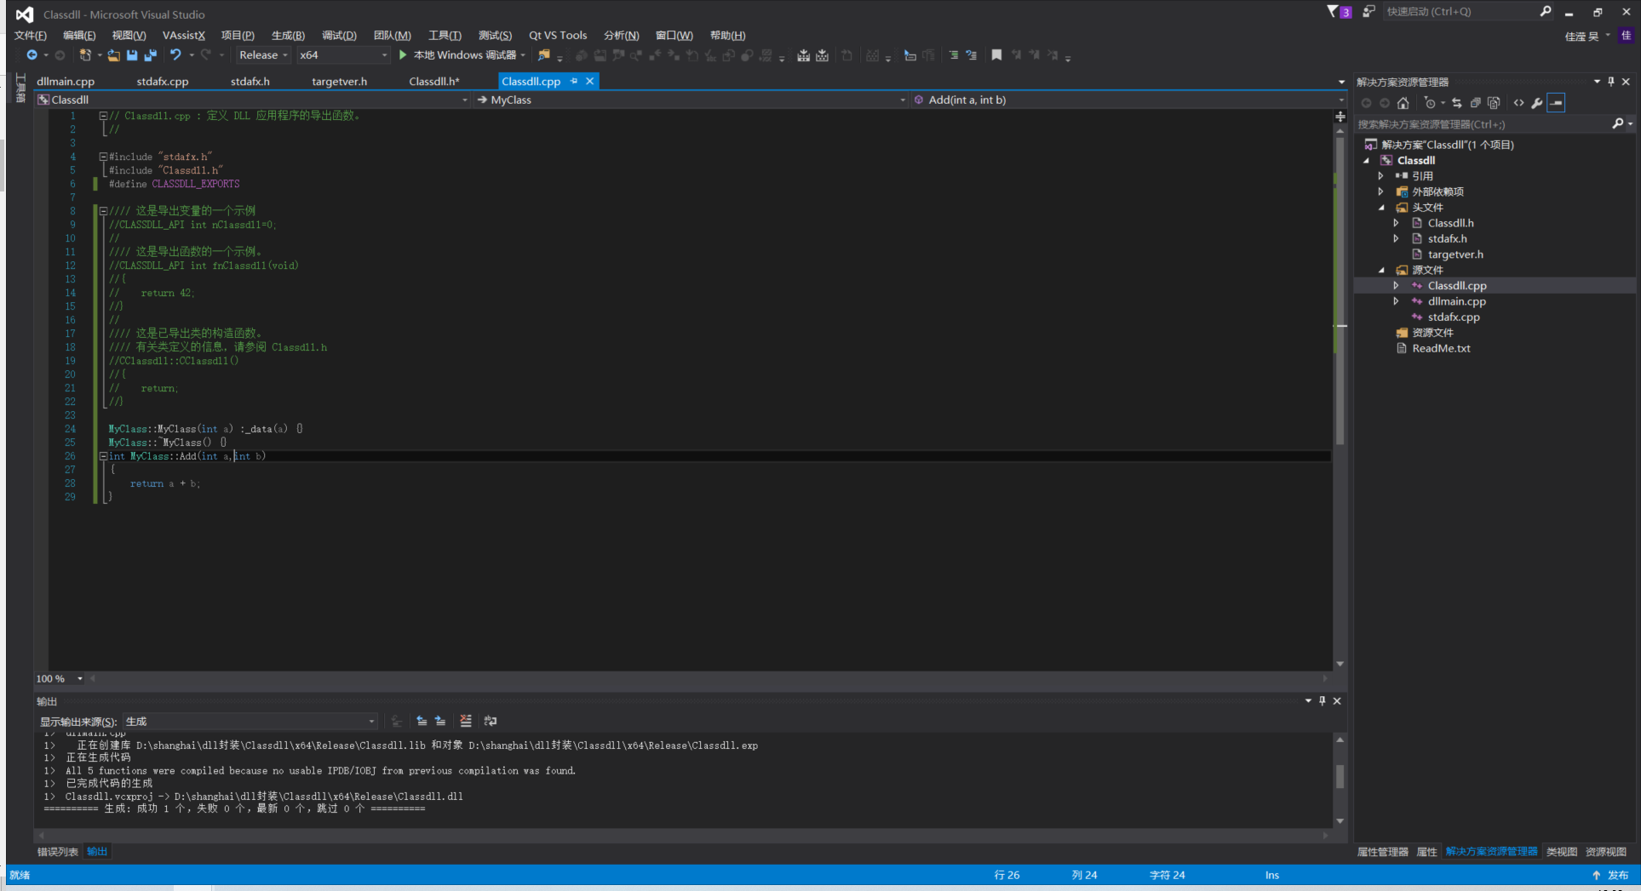
Task: Open the Qt VS Tools menu
Action: pyautogui.click(x=558, y=36)
